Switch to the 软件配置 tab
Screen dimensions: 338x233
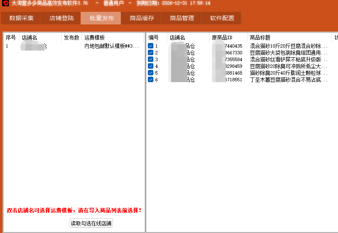(x=221, y=18)
